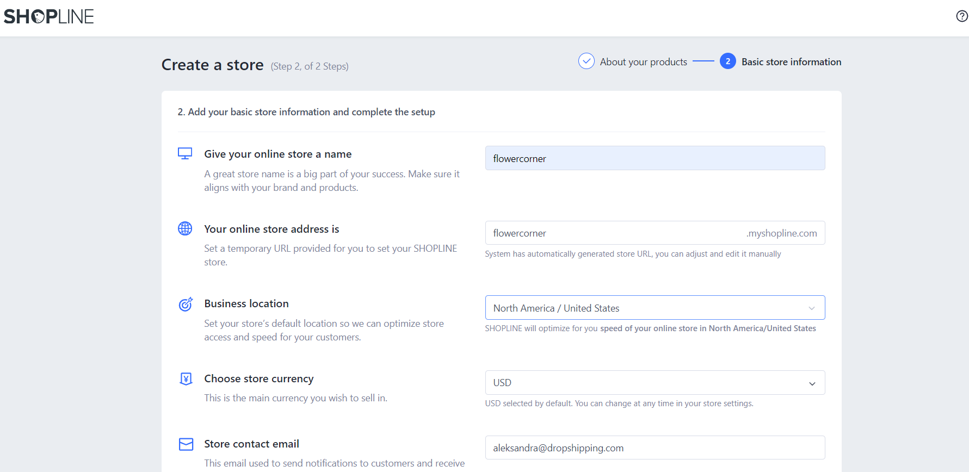This screenshot has height=472, width=969.
Task: Click the 'Your online store address is' heading
Action: point(271,229)
